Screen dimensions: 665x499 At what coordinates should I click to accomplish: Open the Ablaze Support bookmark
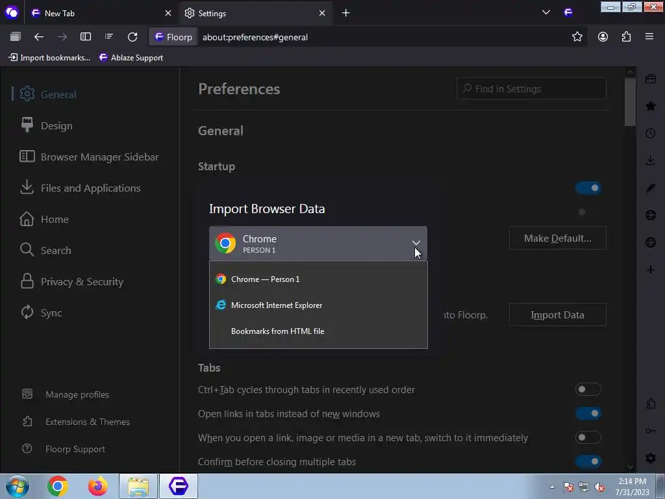tap(131, 58)
